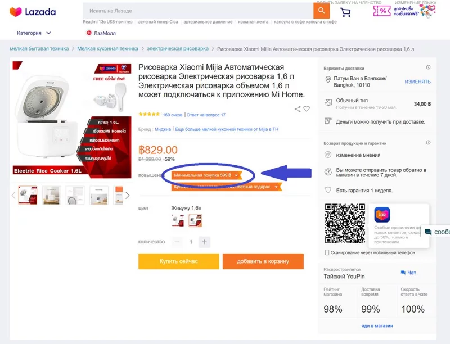The height and width of the screenshot is (344, 450).
Task: Click the Lazada logo
Action: (33, 12)
